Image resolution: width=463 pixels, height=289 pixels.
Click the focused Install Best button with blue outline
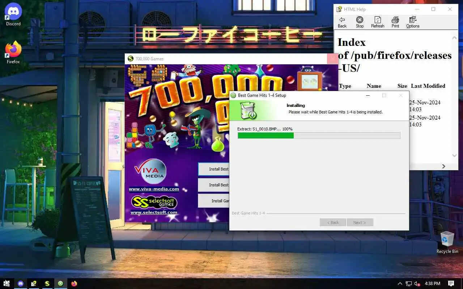(214, 169)
